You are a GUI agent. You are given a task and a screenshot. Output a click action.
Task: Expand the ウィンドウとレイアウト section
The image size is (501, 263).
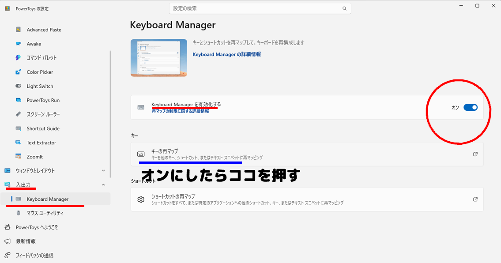(x=103, y=171)
